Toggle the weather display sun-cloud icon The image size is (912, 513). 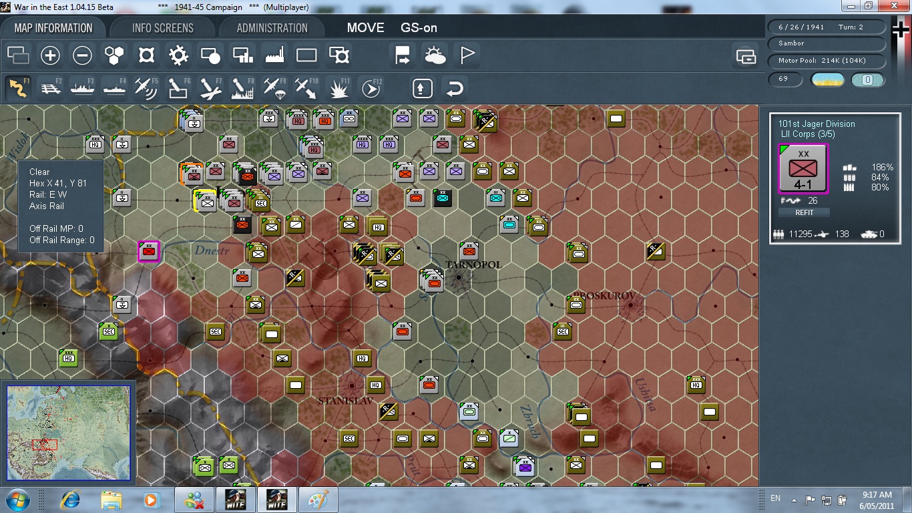tap(435, 55)
